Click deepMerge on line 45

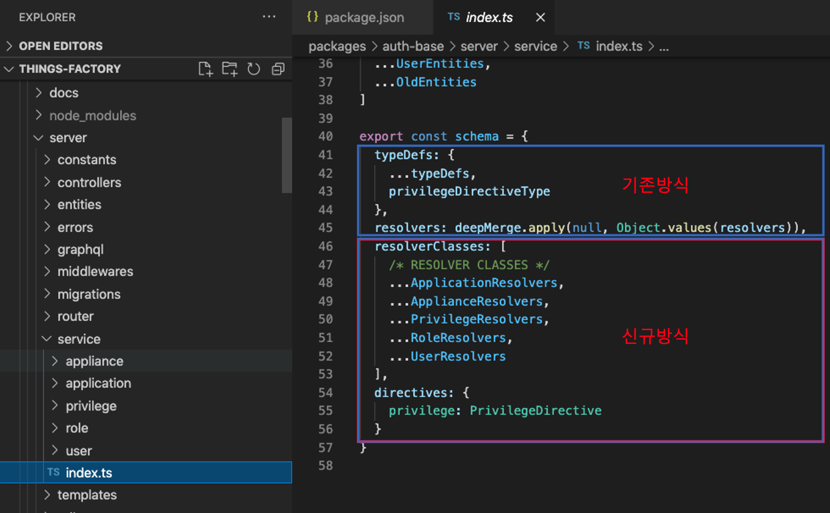[x=487, y=228]
